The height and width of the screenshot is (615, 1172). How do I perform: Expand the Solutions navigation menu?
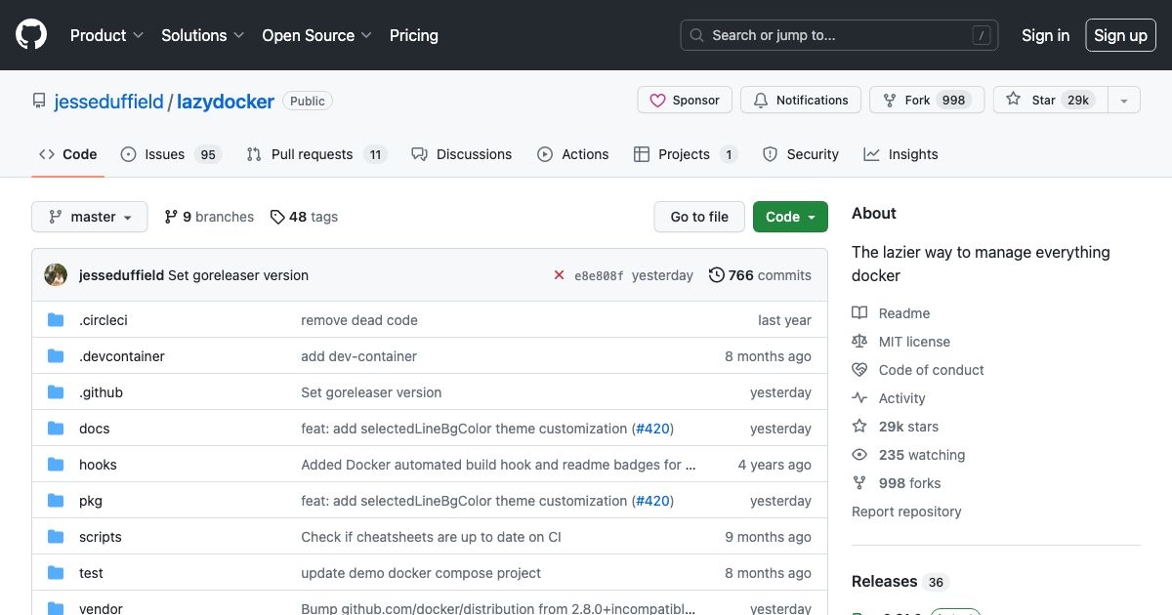[x=202, y=35]
